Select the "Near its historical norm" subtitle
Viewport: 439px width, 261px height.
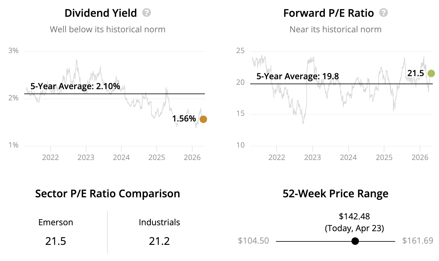point(335,30)
